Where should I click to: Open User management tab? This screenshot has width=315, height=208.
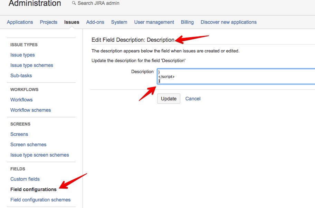coord(154,22)
